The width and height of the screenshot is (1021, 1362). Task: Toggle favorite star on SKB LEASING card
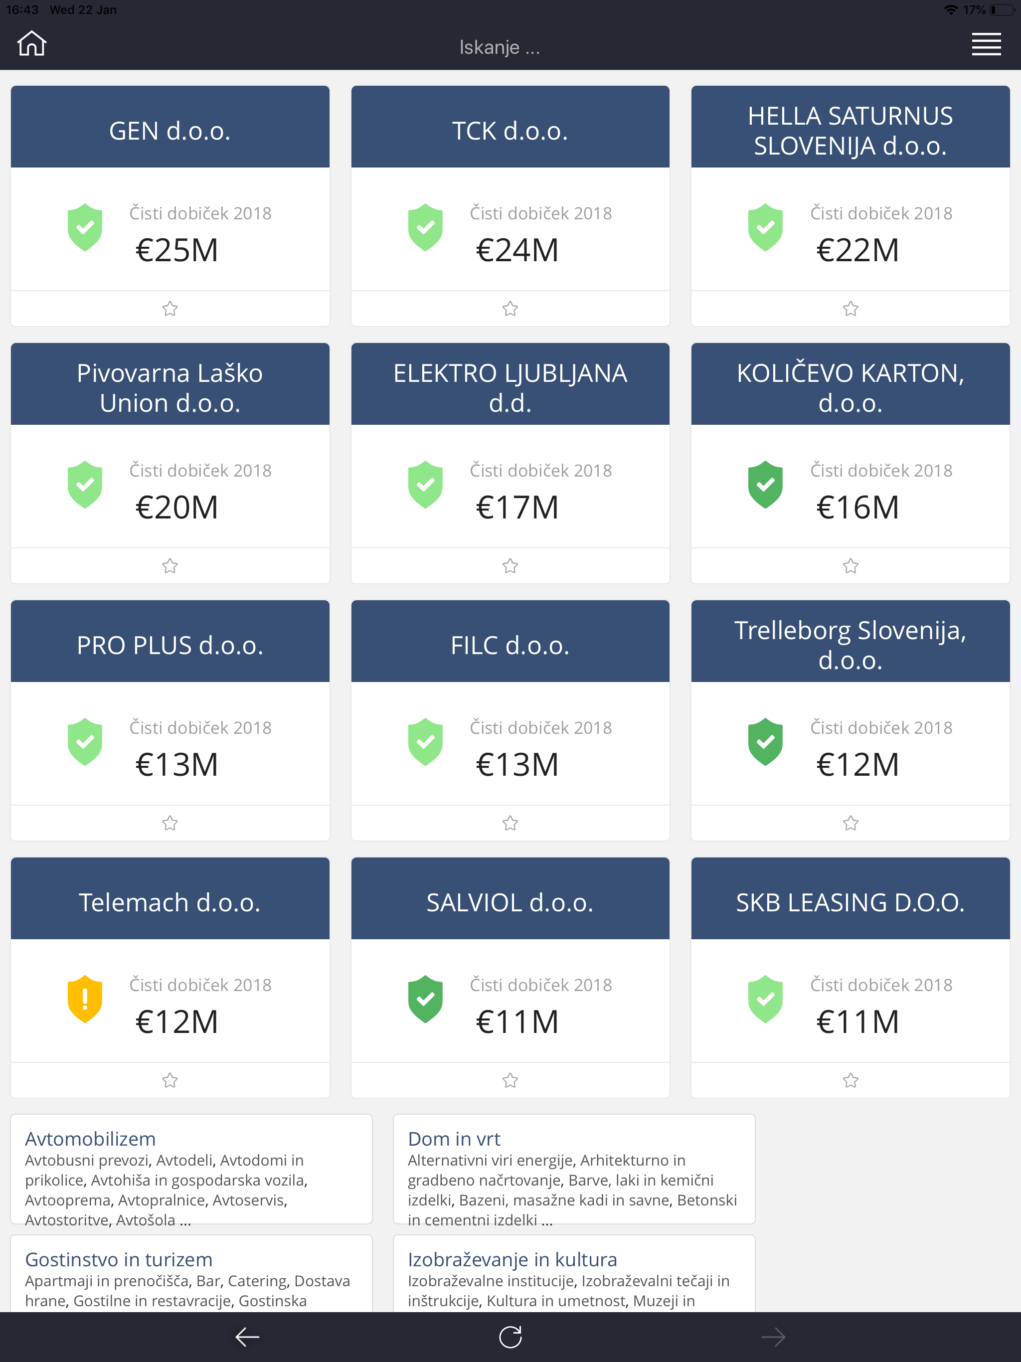point(851,1080)
